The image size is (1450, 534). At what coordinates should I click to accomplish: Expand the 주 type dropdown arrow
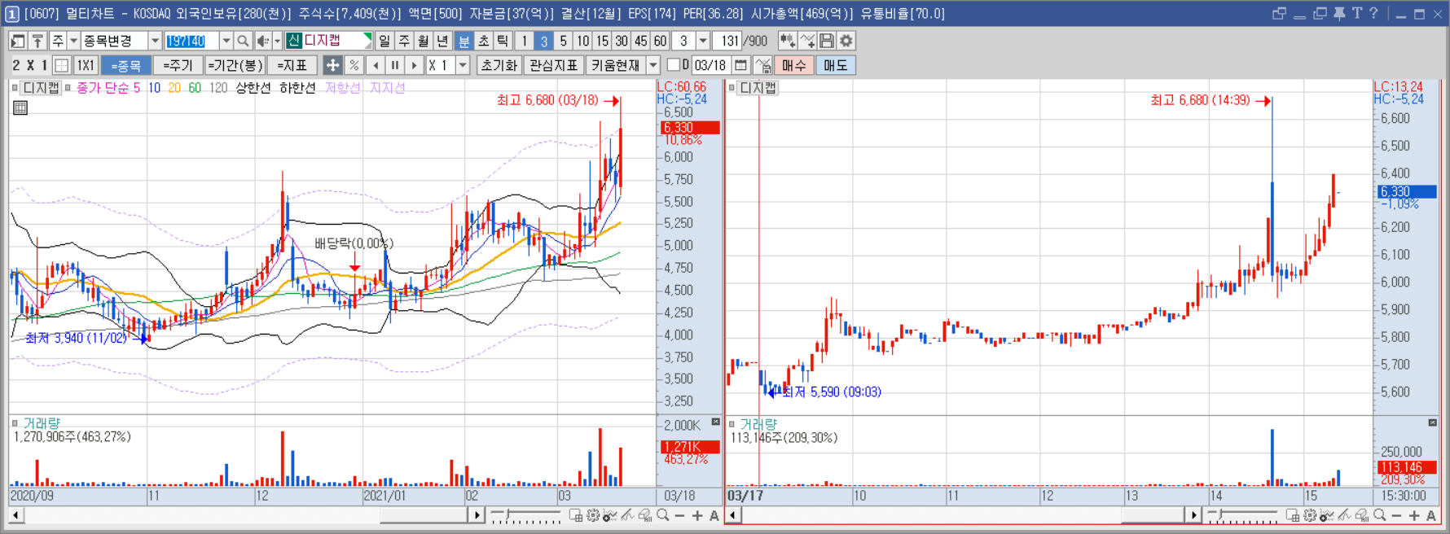pyautogui.click(x=73, y=41)
